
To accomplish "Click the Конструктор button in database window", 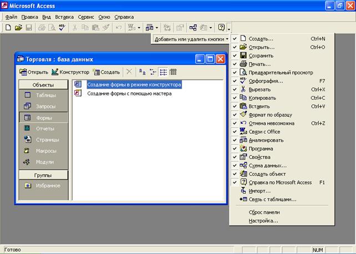I will (70, 72).
